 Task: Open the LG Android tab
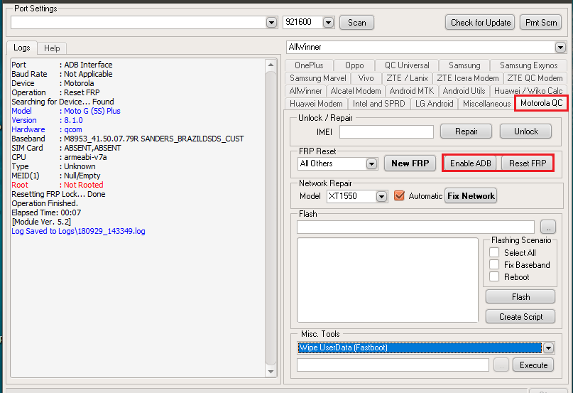pyautogui.click(x=434, y=104)
